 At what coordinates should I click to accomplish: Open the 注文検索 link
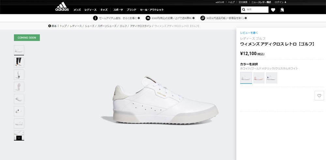pos(243,2)
